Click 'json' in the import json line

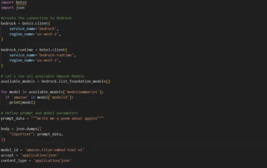coord(20,8)
